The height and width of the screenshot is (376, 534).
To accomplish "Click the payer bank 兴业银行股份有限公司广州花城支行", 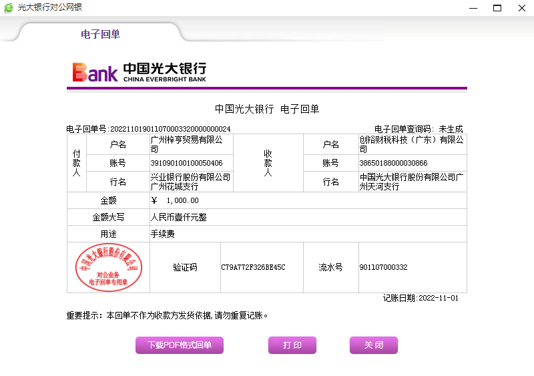I will (x=190, y=182).
